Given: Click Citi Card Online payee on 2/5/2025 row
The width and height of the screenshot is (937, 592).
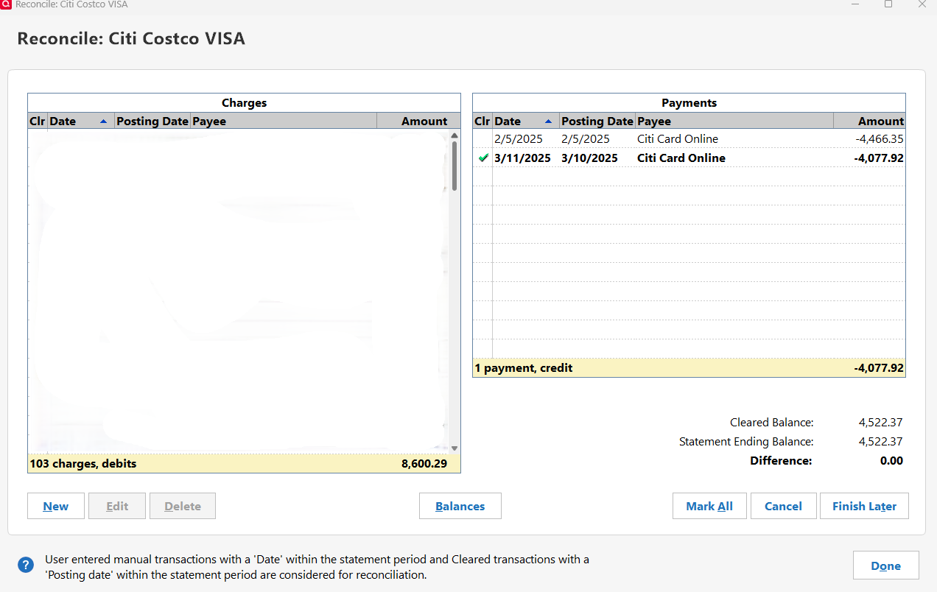Looking at the screenshot, I should [678, 138].
